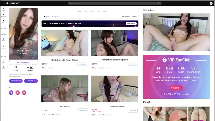This screenshot has width=215, height=121.
Task: Open Contests trophy icon in sidebar
Action: click(x=3, y=33)
